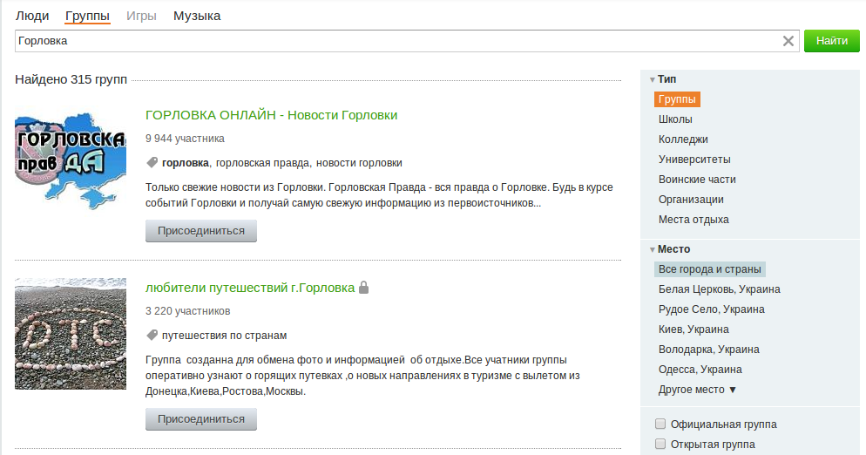Screen dimensions: 866x455
Task: Go to the Музыка tab
Action: [x=197, y=16]
